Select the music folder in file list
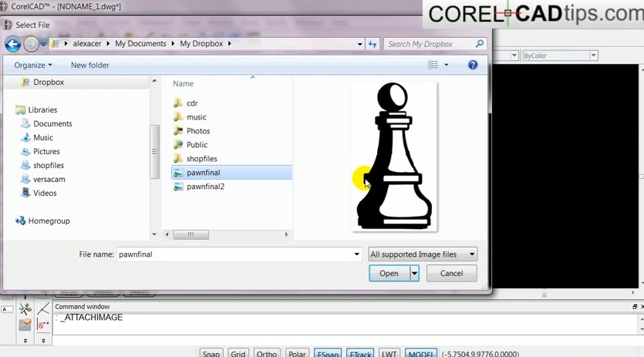This screenshot has height=357, width=644. click(x=197, y=117)
